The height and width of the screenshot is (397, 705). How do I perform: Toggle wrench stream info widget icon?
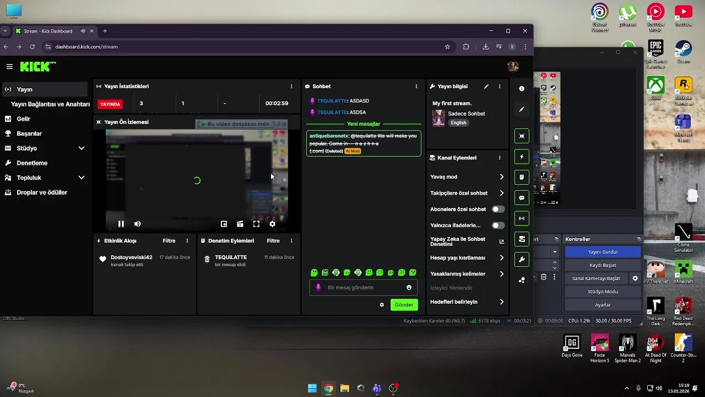click(522, 259)
